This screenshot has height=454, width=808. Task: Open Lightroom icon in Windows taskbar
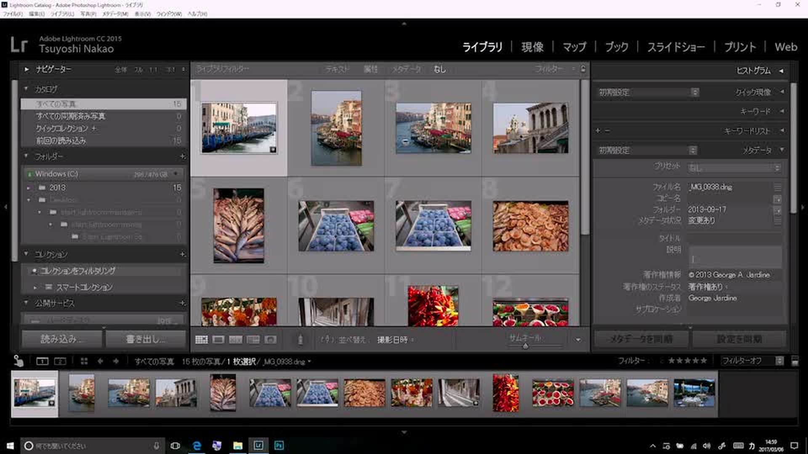[x=258, y=446]
